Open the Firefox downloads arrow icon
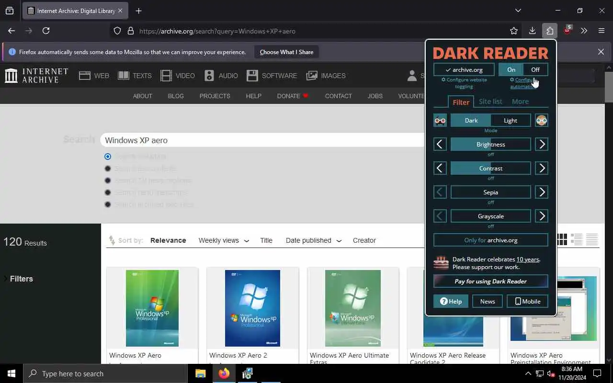 pyautogui.click(x=532, y=31)
